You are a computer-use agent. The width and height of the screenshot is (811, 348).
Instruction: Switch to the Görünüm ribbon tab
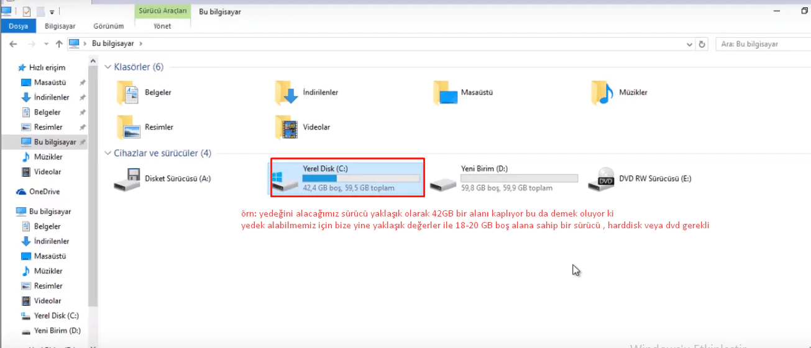pyautogui.click(x=109, y=26)
